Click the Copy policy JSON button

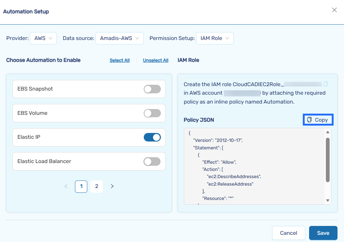pos(318,120)
